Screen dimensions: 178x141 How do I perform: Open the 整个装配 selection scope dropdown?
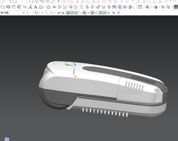click(x=13, y=13)
